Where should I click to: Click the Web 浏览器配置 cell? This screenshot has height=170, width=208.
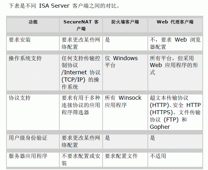(175, 43)
